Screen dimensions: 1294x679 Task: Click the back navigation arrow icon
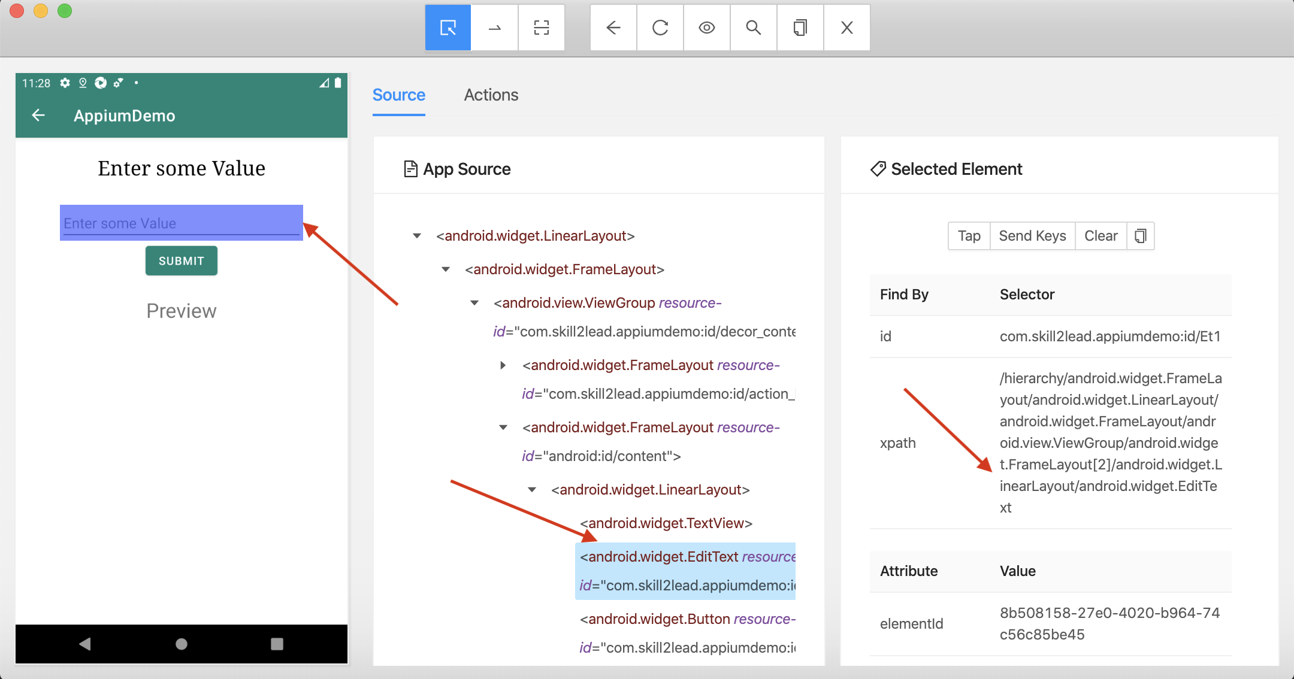tap(612, 28)
